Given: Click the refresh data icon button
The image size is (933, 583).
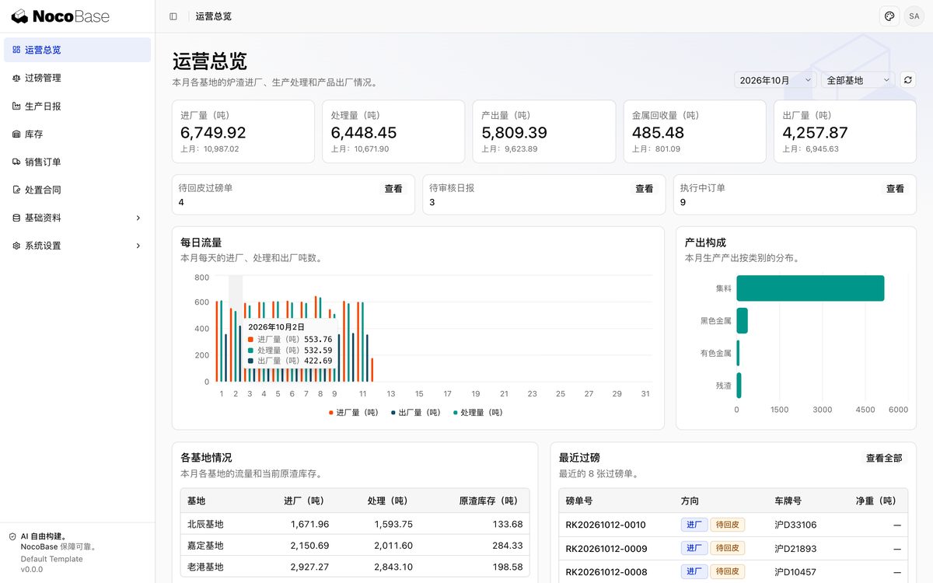Looking at the screenshot, I should (907, 80).
